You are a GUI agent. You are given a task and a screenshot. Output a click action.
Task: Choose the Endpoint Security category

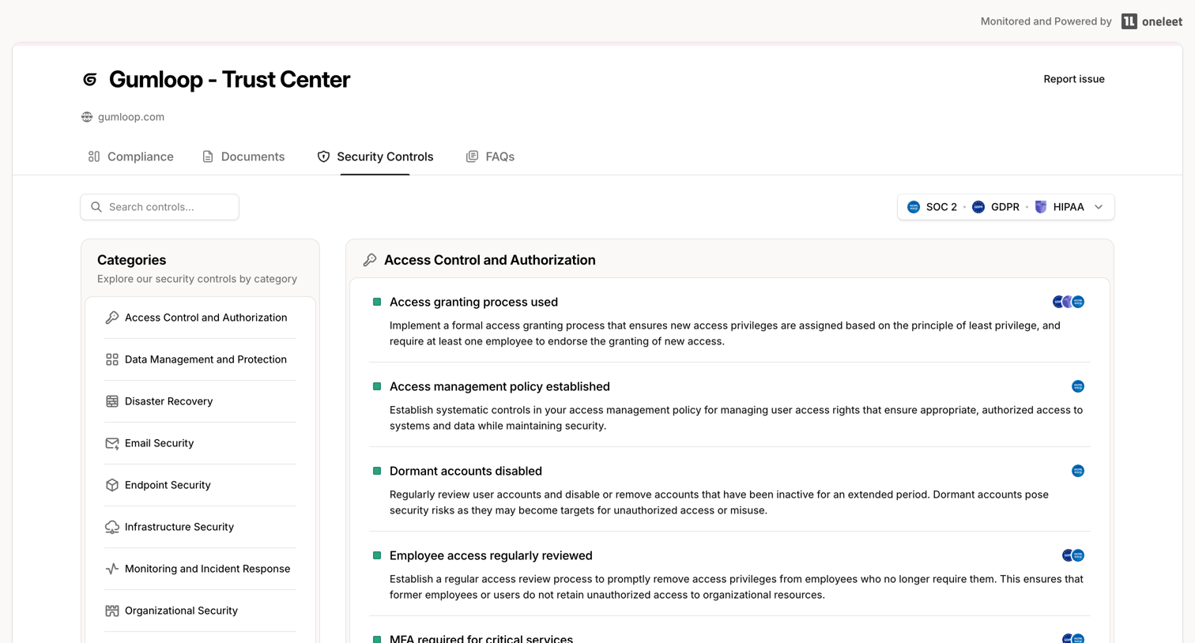[200, 485]
